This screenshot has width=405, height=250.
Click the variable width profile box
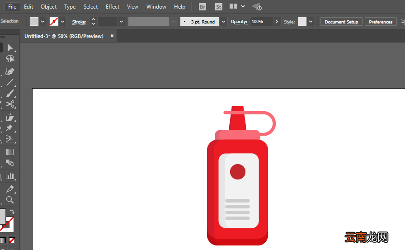[x=149, y=21]
